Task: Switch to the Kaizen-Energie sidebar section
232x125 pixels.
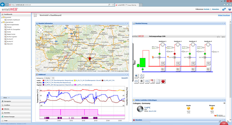Action: click(x=16, y=117)
